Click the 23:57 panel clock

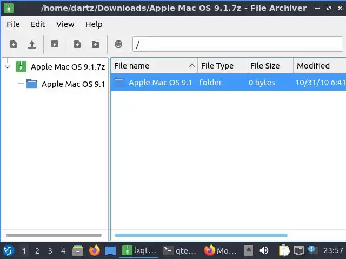tap(333, 250)
